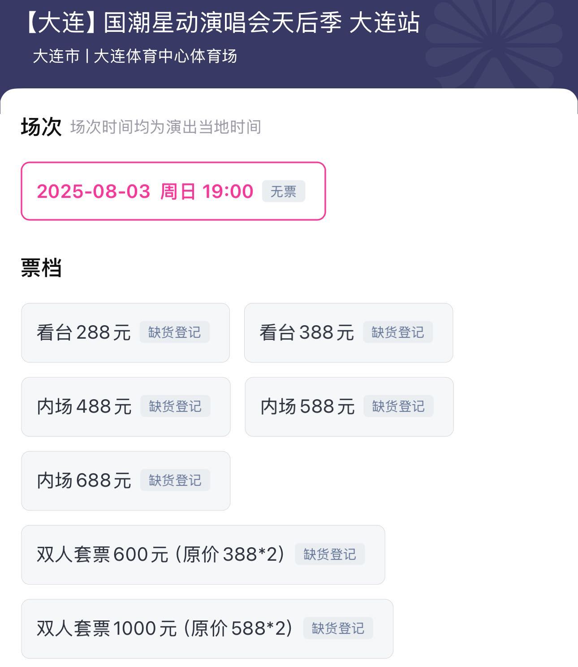Open 缺货登记 for 内场488元 ticket
This screenshot has width=578, height=667.
[176, 406]
